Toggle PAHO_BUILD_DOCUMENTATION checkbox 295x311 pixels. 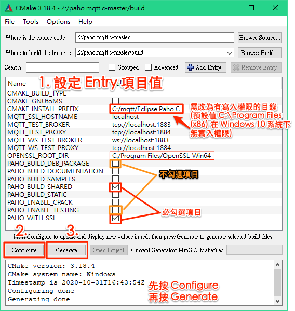pos(115,171)
